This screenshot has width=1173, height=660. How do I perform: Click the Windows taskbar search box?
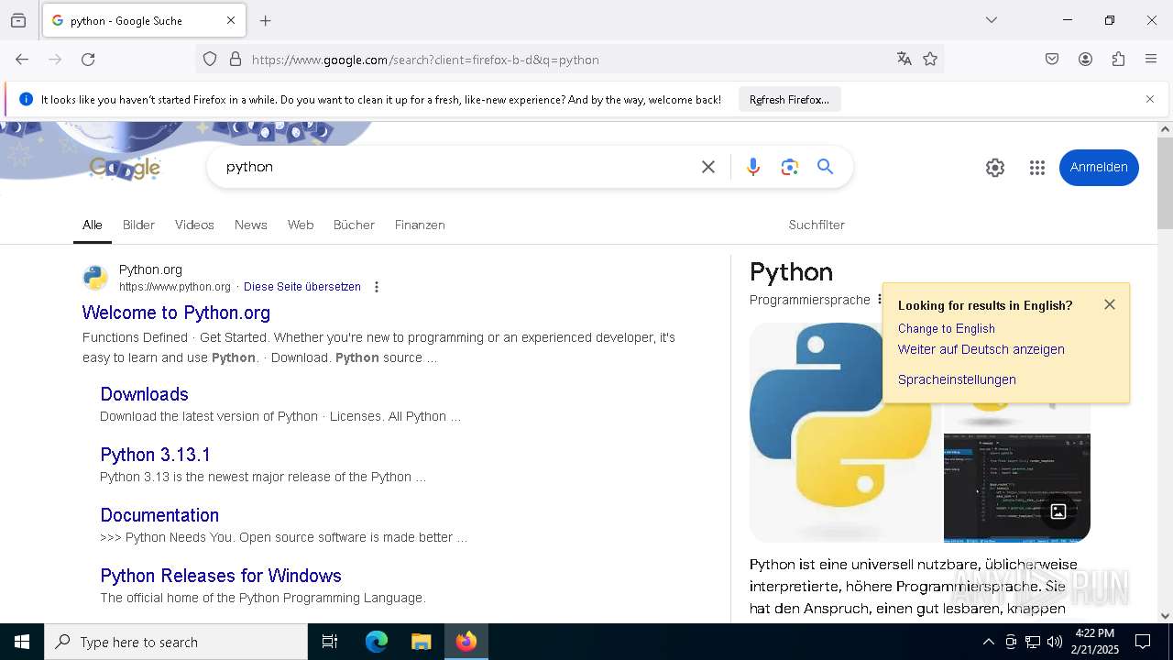pyautogui.click(x=176, y=642)
